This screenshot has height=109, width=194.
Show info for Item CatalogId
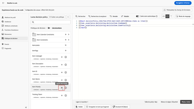pos(66,57)
